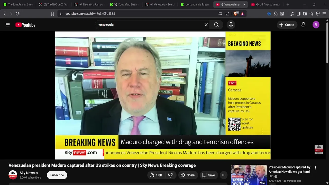
Task: Reload the current YouTube page
Action: 17,14
